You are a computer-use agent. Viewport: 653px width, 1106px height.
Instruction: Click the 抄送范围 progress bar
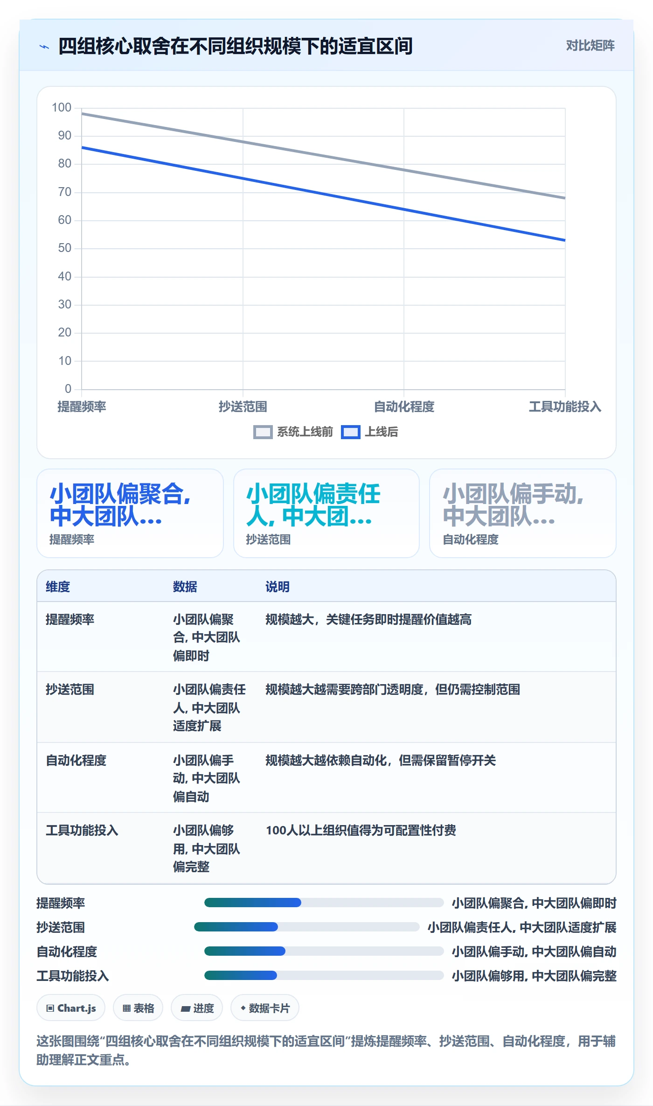pos(307,927)
